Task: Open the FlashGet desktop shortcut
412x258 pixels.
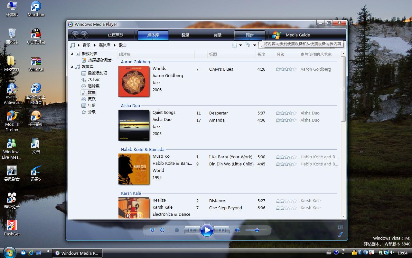Action: [12, 228]
